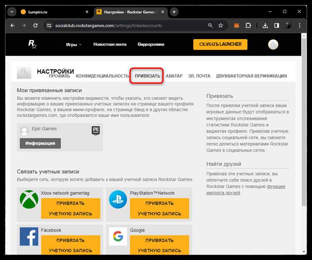Open the Chrome profile avatar
Viewport: 312px width, 260px height.
[288, 25]
